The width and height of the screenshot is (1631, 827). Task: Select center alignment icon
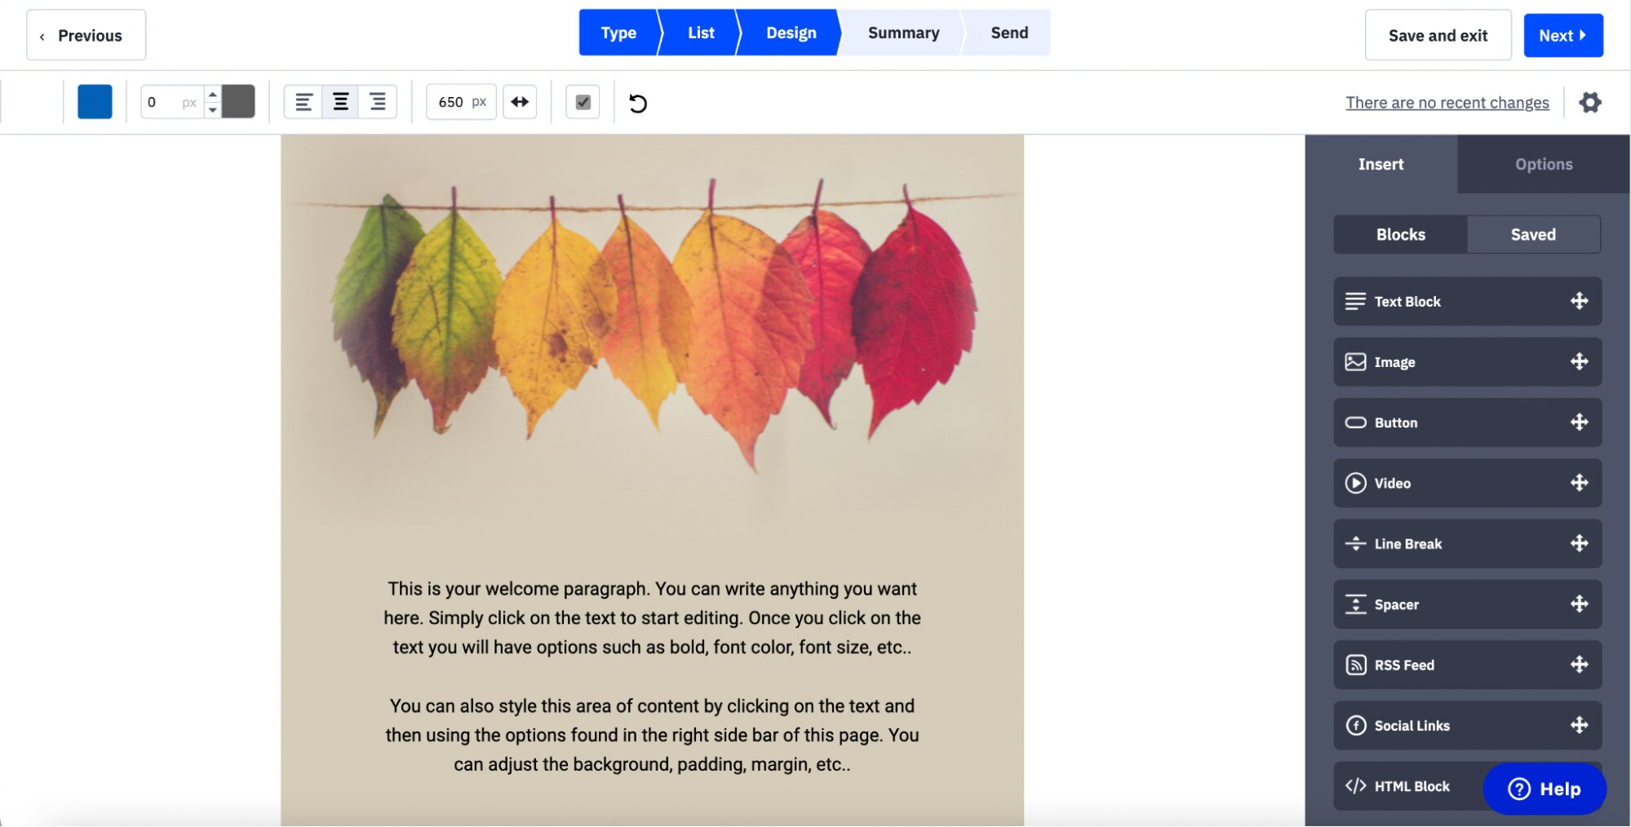coord(340,102)
